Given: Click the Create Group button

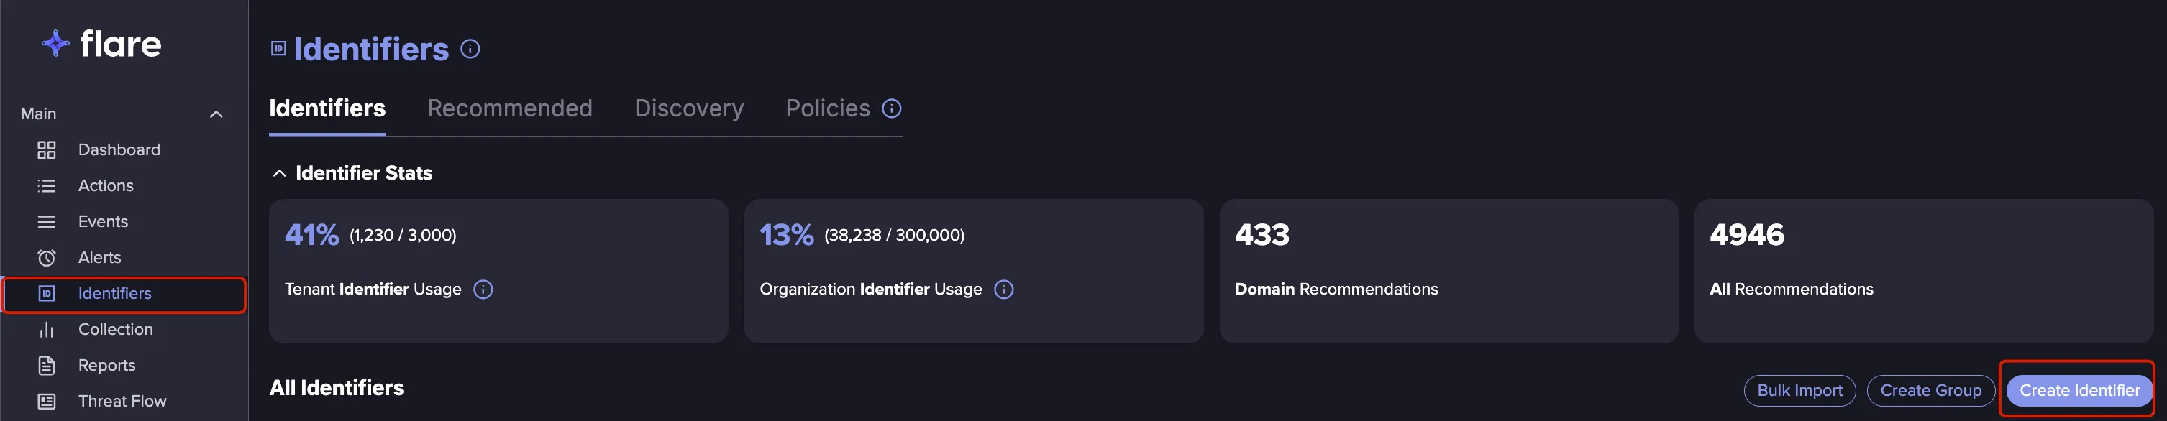Looking at the screenshot, I should click(1930, 391).
